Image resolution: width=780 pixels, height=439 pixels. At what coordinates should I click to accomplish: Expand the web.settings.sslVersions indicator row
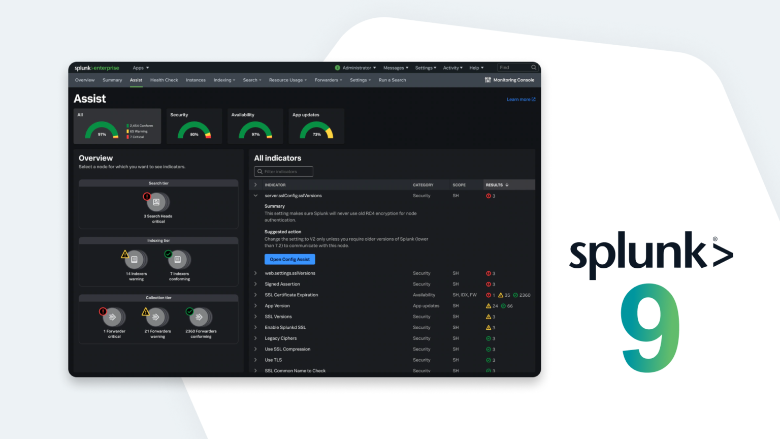(x=255, y=273)
